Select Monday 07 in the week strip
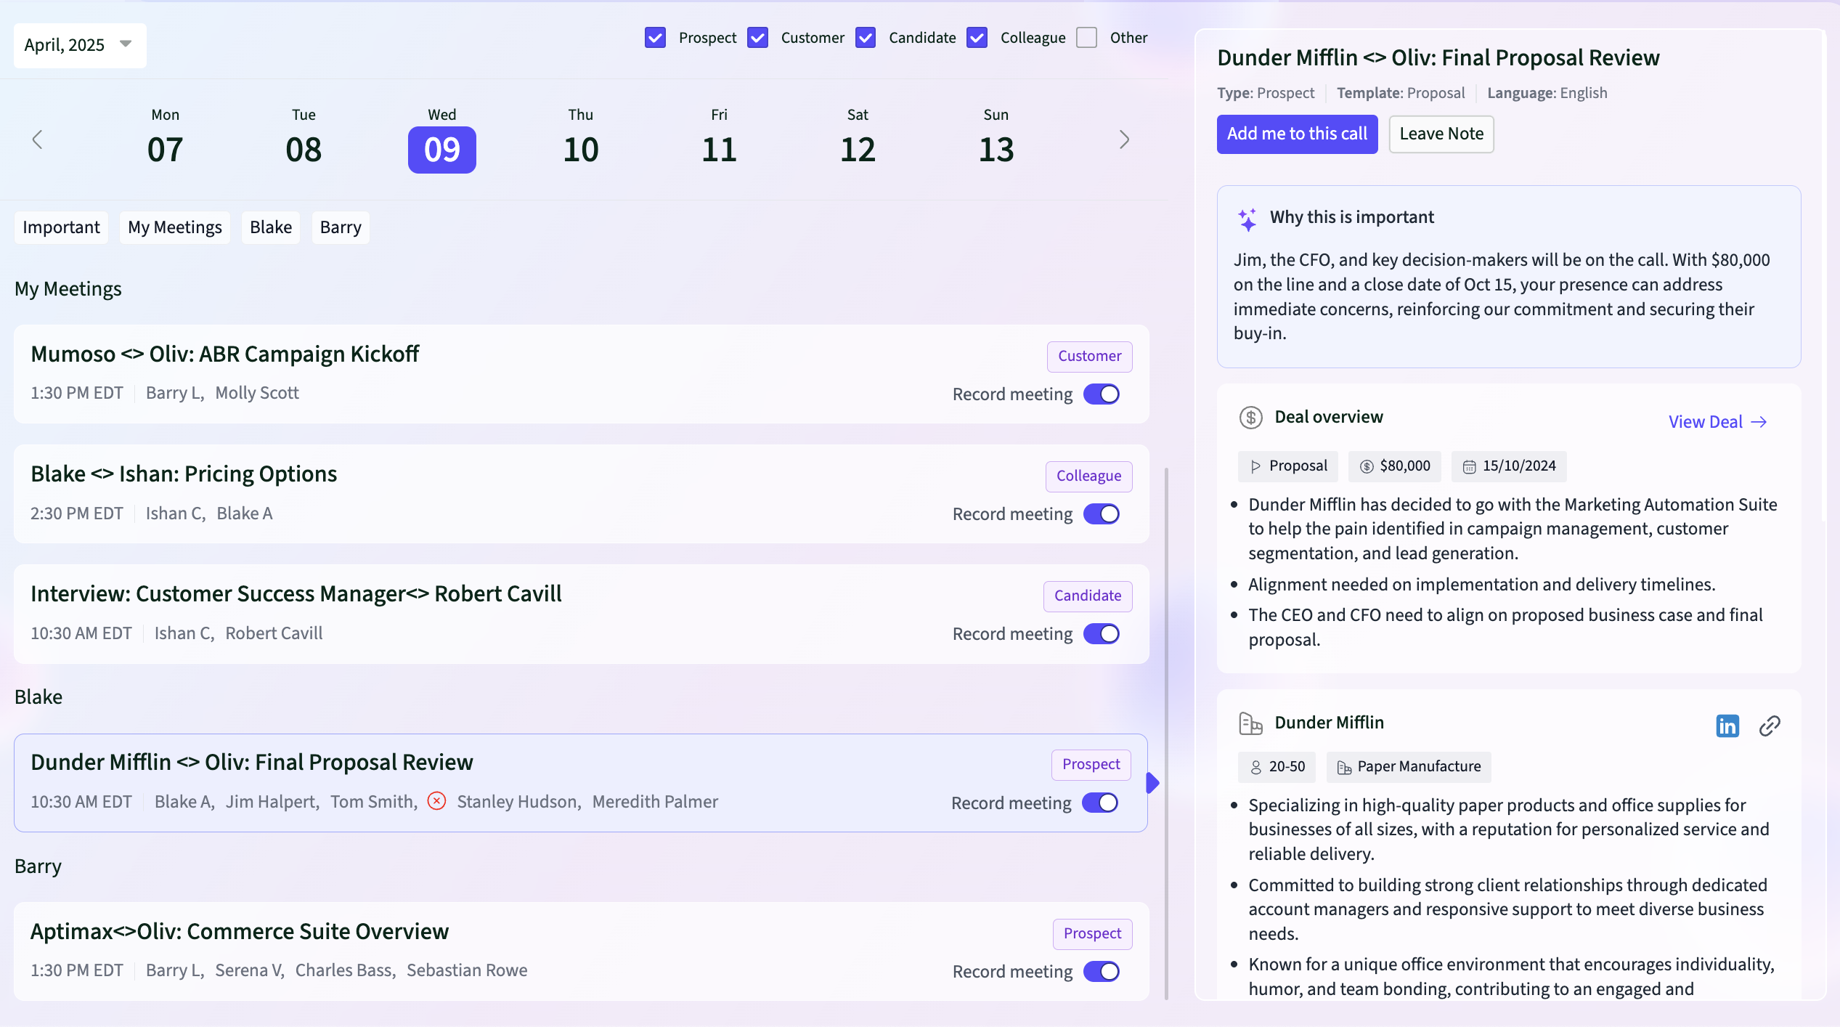The height and width of the screenshot is (1027, 1840). click(x=165, y=139)
